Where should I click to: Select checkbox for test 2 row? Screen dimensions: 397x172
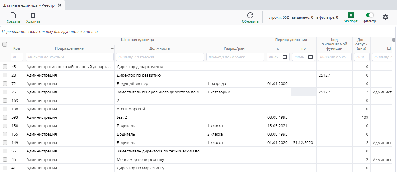5,117
